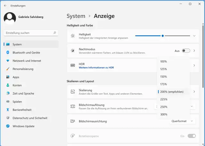Open Weitere Informationen zu HDR link
The height and width of the screenshot is (146, 205).
point(96,67)
